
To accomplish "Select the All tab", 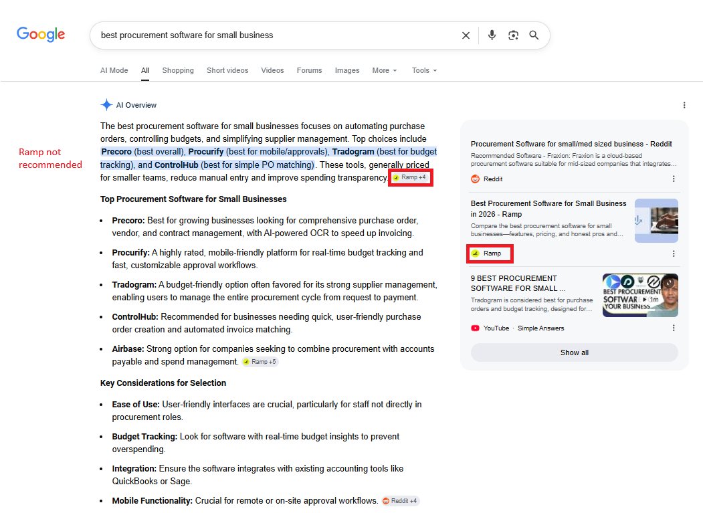I will pos(145,70).
